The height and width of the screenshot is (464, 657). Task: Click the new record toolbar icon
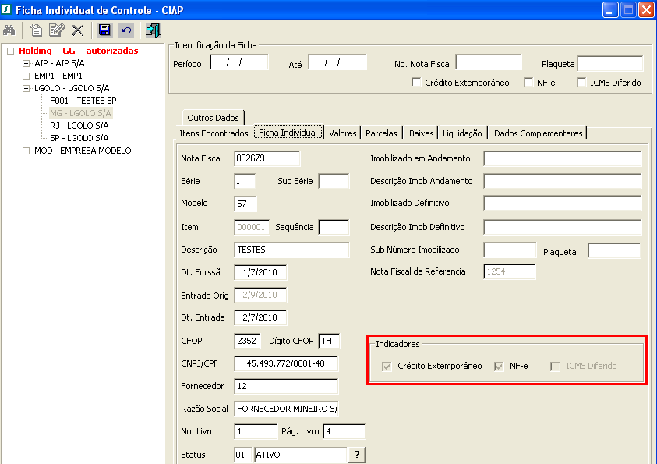(x=36, y=30)
